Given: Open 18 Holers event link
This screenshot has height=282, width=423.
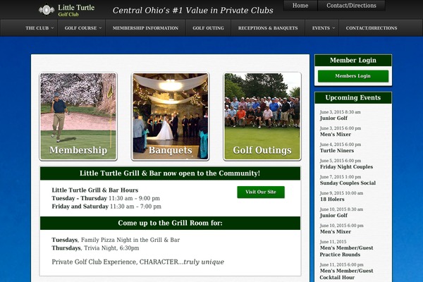Looking at the screenshot, I should pos(332,199).
